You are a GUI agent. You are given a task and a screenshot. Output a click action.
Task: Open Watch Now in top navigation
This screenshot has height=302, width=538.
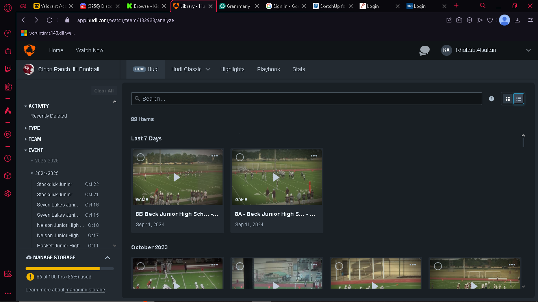(89, 50)
